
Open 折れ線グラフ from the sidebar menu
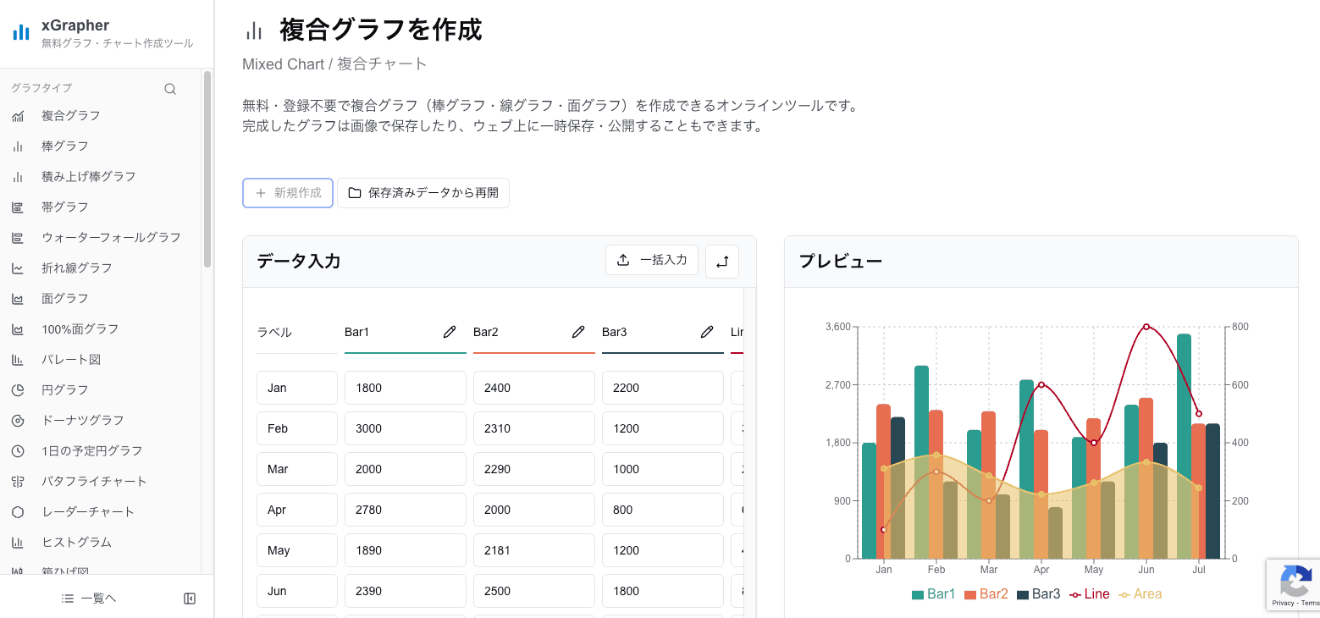[18, 268]
